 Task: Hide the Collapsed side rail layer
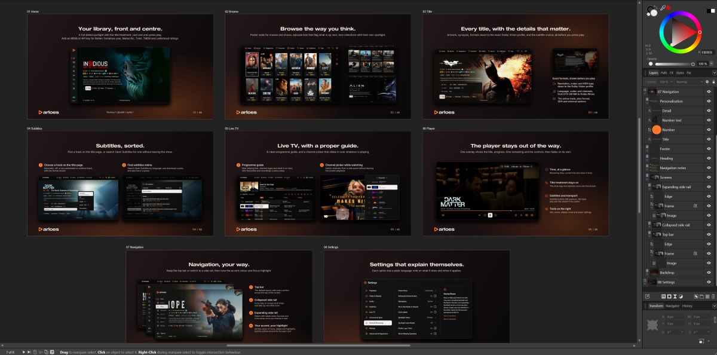(x=709, y=225)
